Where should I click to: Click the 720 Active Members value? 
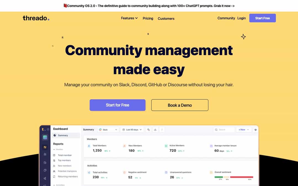point(173,150)
